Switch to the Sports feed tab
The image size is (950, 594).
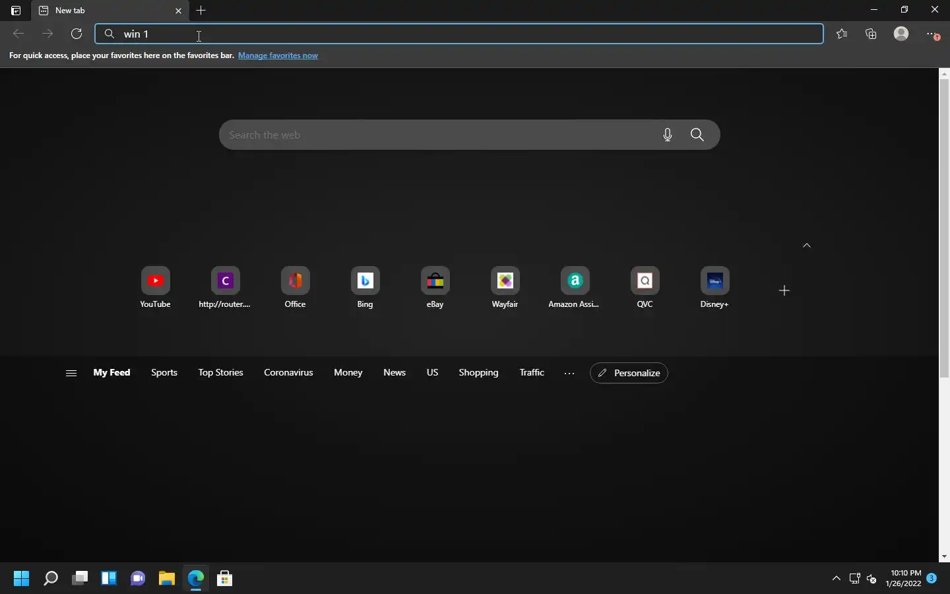pos(164,372)
